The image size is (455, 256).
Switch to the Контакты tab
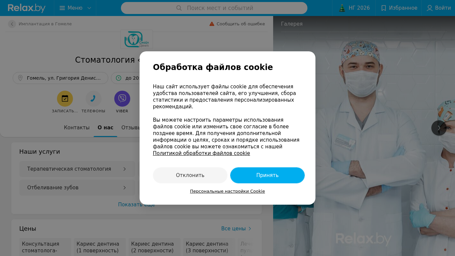(x=77, y=128)
